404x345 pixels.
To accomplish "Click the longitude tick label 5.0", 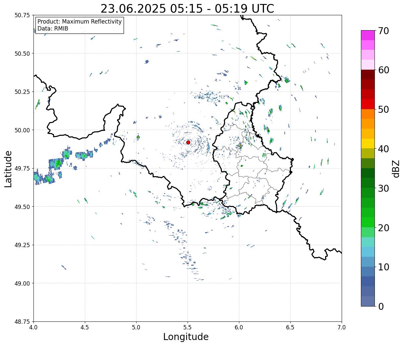I will tap(136, 327).
